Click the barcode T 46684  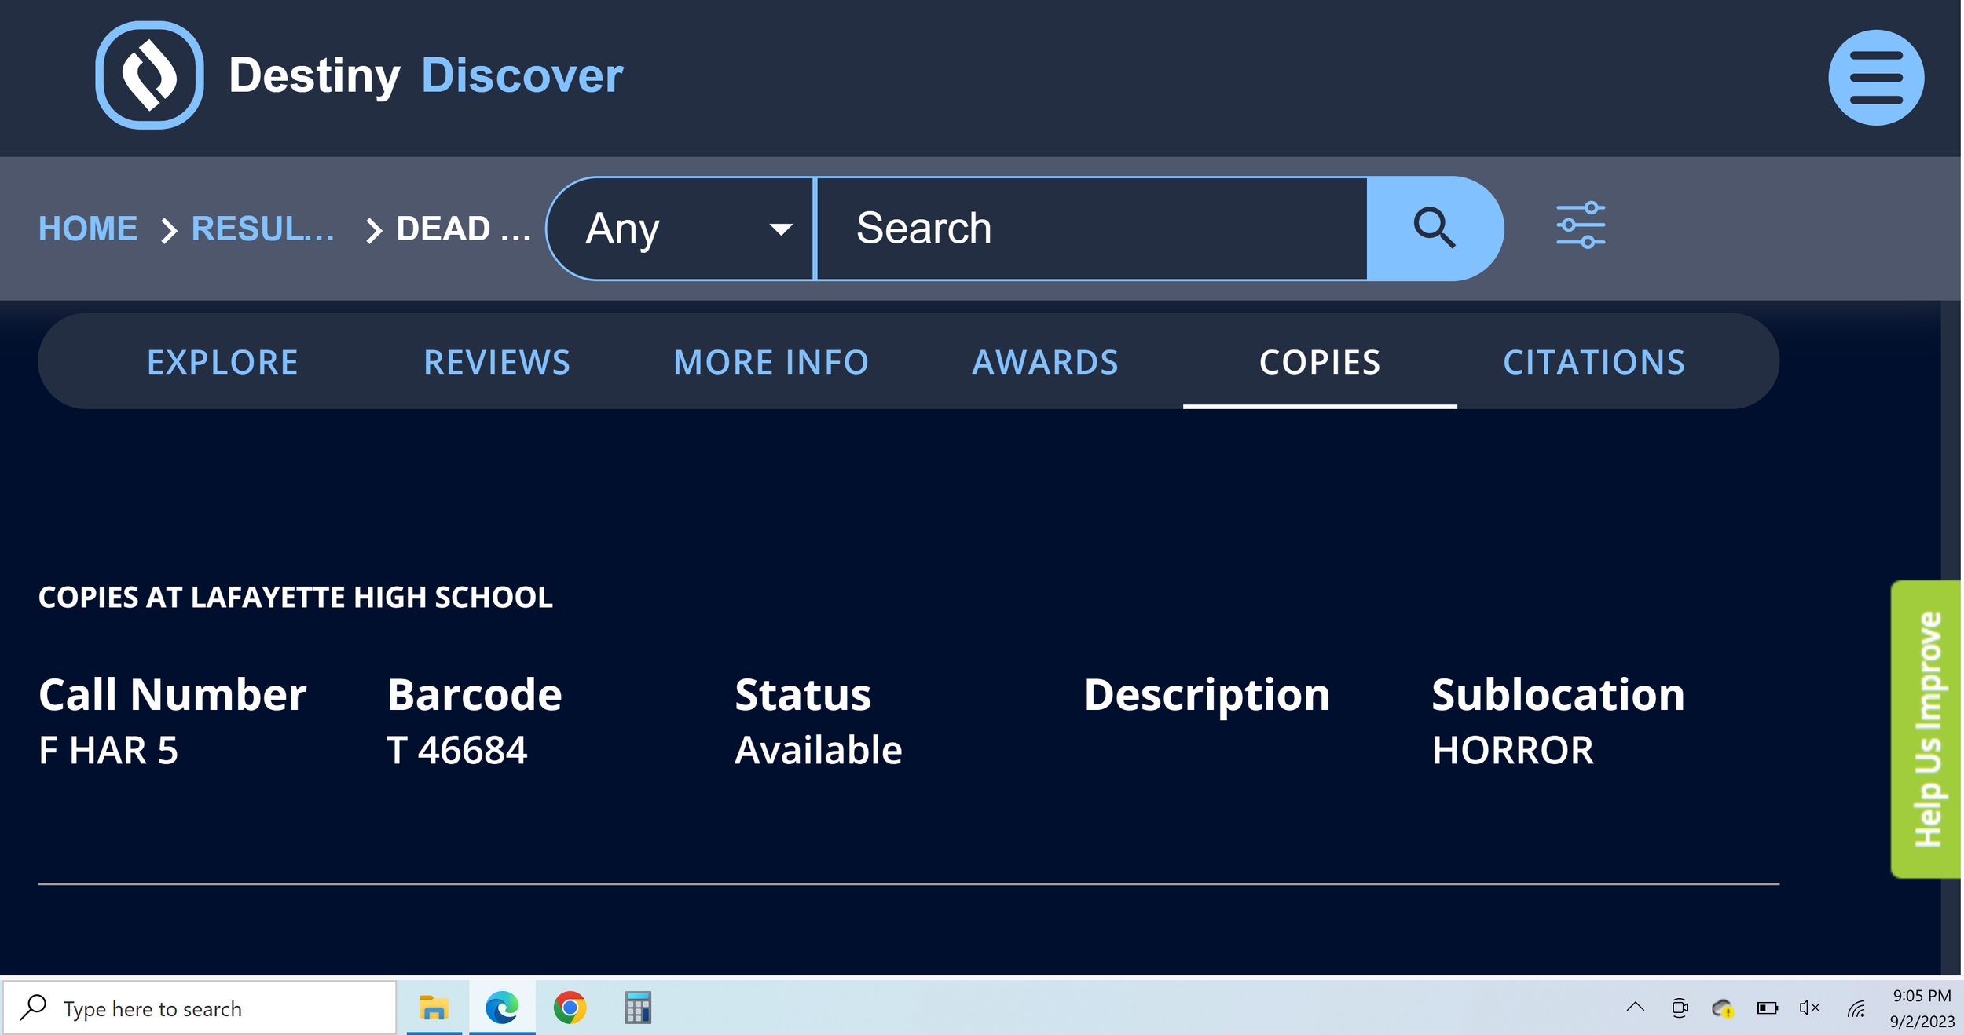[456, 750]
